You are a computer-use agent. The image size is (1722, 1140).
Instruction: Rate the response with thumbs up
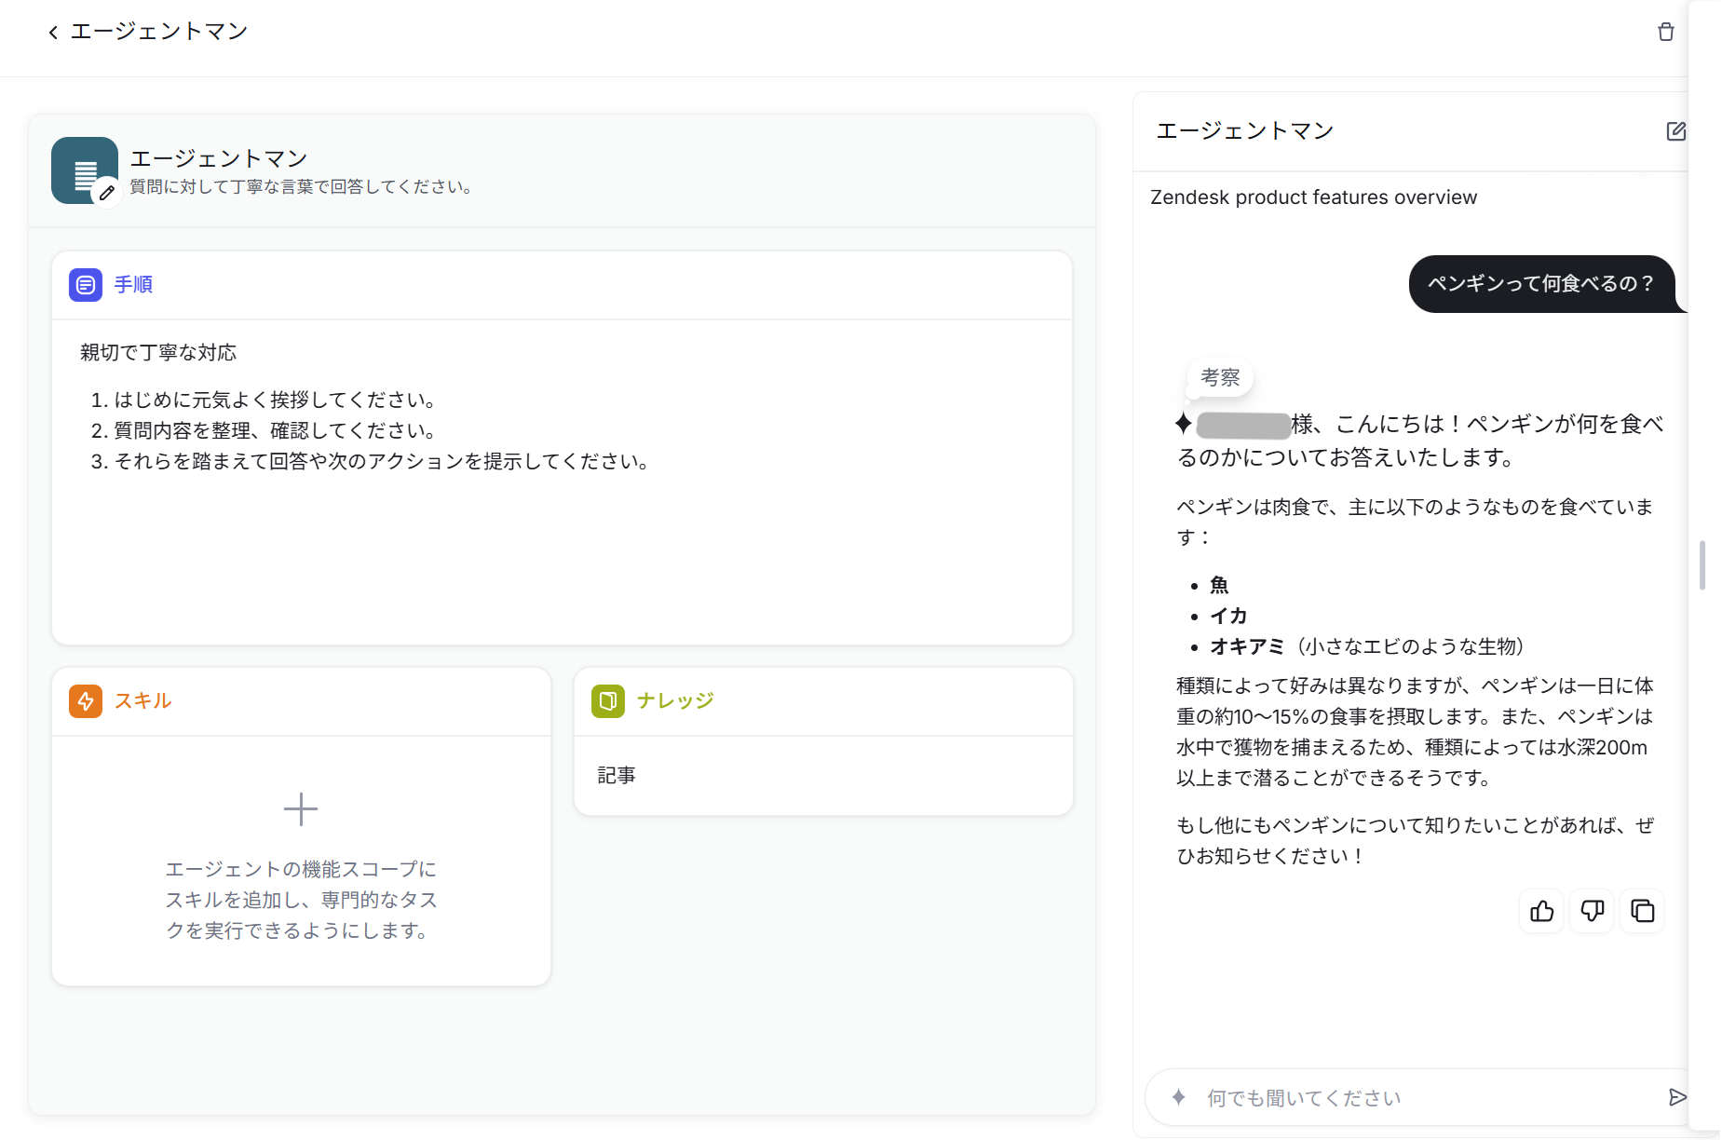pyautogui.click(x=1540, y=911)
